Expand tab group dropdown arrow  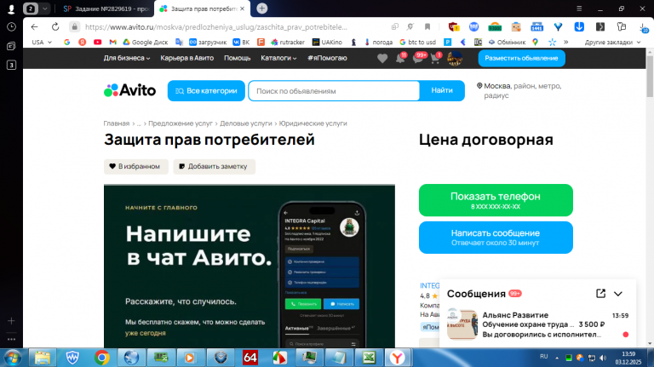click(x=44, y=9)
